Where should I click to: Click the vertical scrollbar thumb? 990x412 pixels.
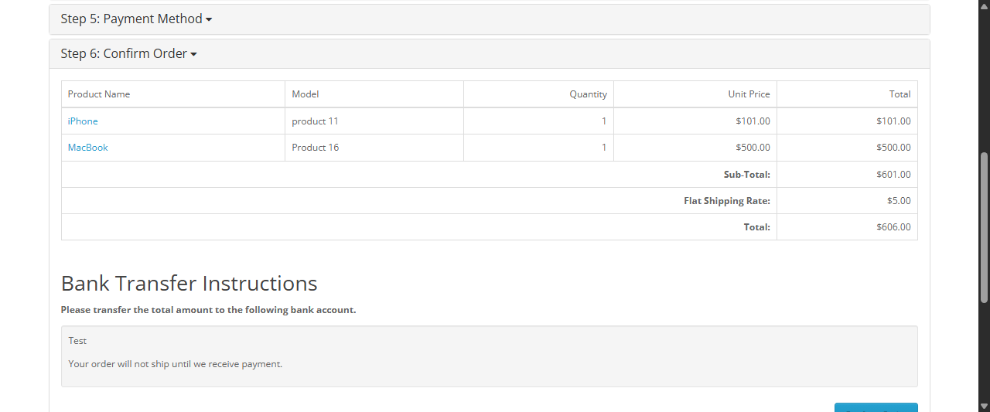tap(984, 226)
